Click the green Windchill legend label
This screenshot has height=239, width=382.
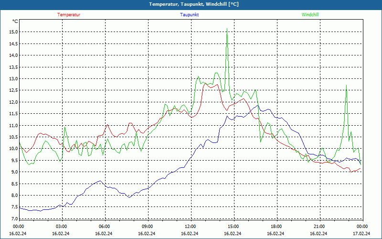coord(310,15)
